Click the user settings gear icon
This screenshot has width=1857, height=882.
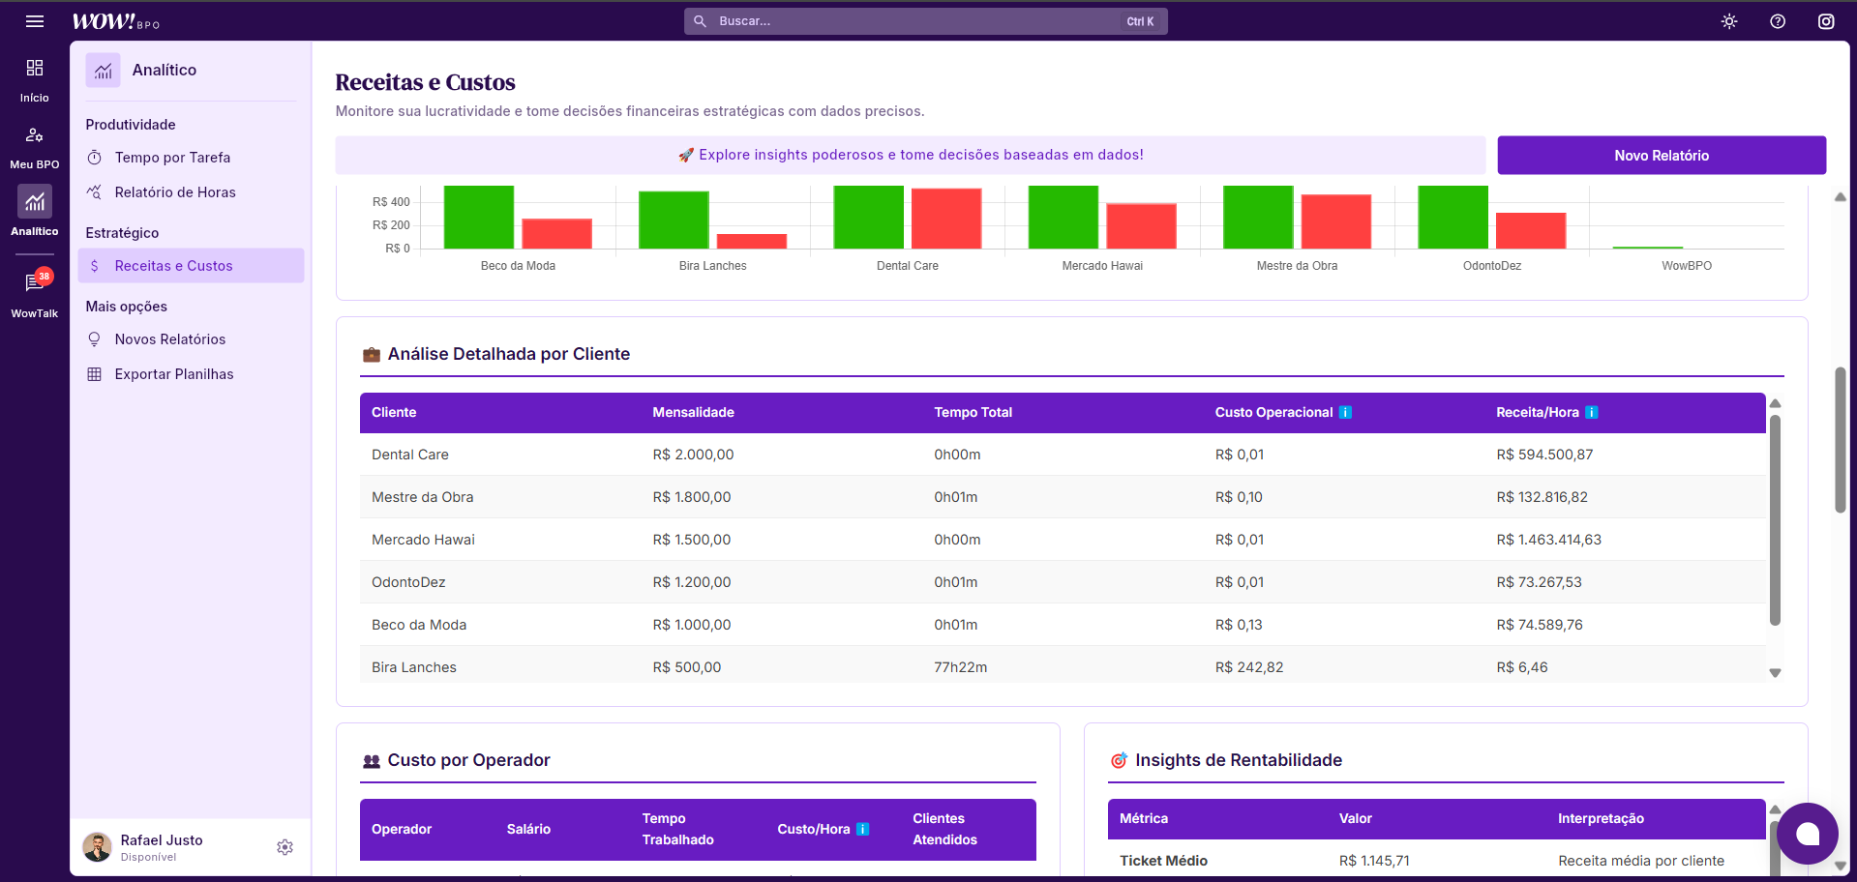point(285,847)
